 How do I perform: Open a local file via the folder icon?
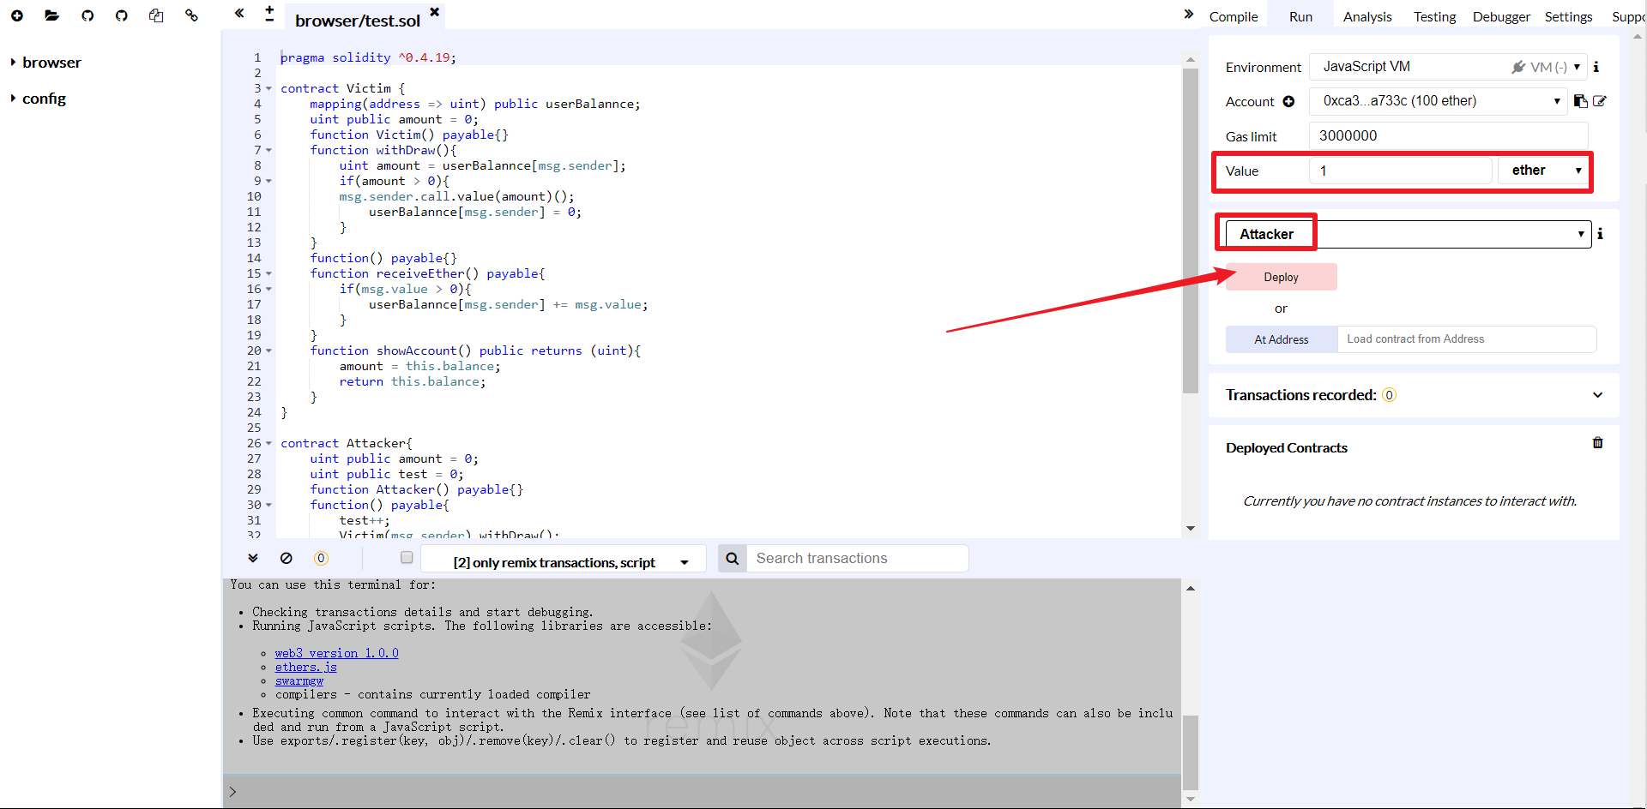coord(51,15)
